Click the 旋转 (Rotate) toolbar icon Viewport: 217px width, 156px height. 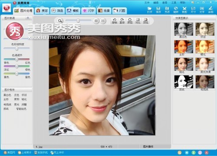tap(176, 10)
